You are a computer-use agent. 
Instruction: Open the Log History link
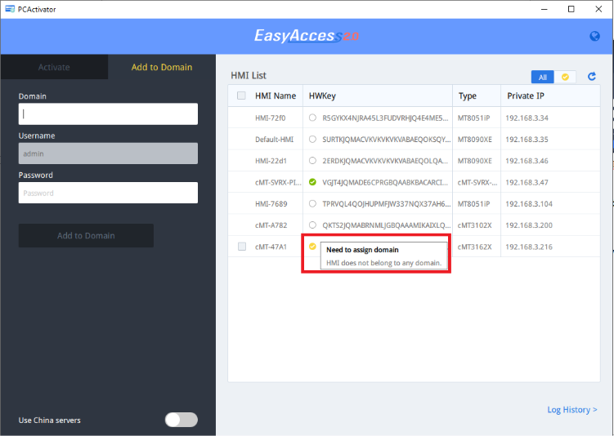(x=572, y=409)
